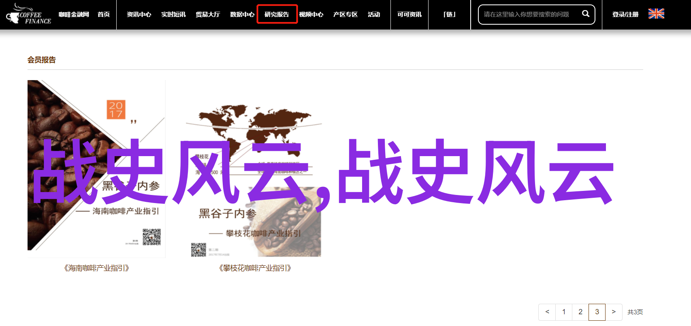Go to next page arrow
The width and height of the screenshot is (691, 326).
tap(613, 312)
